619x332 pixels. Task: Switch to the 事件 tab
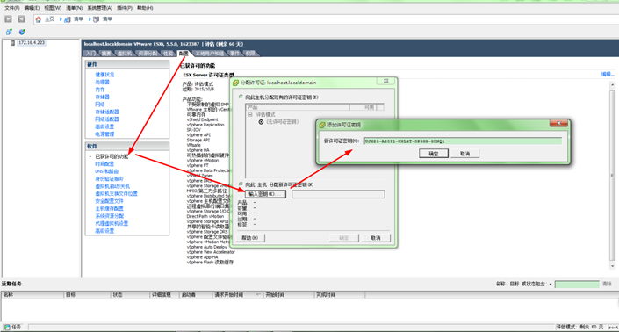(x=234, y=54)
